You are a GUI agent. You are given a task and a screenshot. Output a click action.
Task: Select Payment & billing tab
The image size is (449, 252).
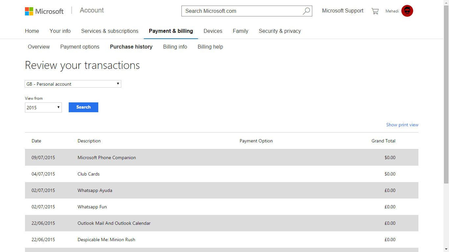[x=171, y=31]
